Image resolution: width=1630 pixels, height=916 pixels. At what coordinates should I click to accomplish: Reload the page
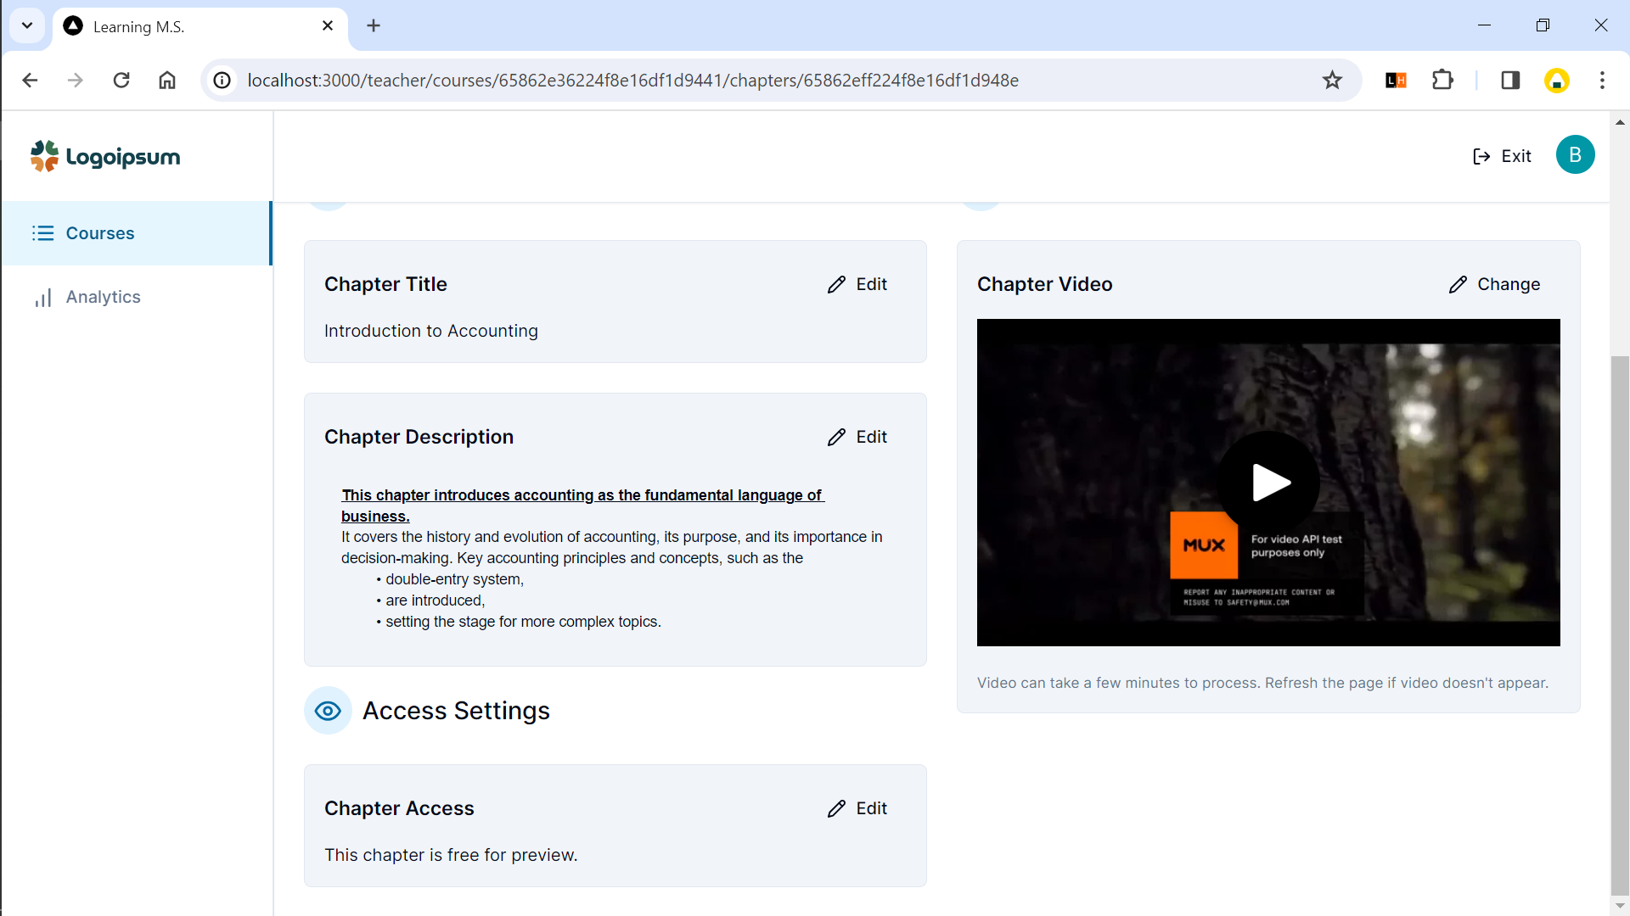(x=121, y=80)
